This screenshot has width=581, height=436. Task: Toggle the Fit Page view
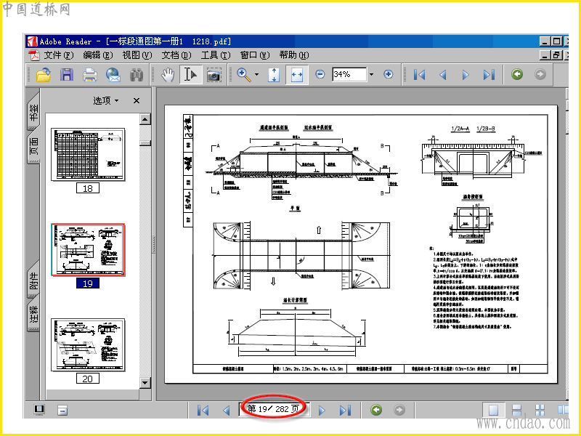click(274, 75)
